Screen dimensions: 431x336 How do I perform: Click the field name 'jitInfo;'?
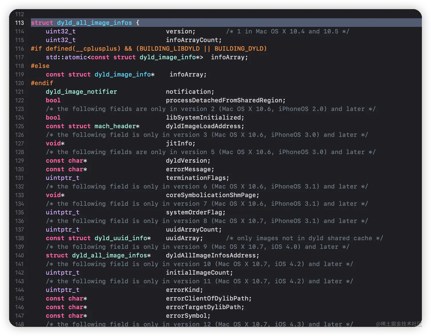[x=181, y=143]
